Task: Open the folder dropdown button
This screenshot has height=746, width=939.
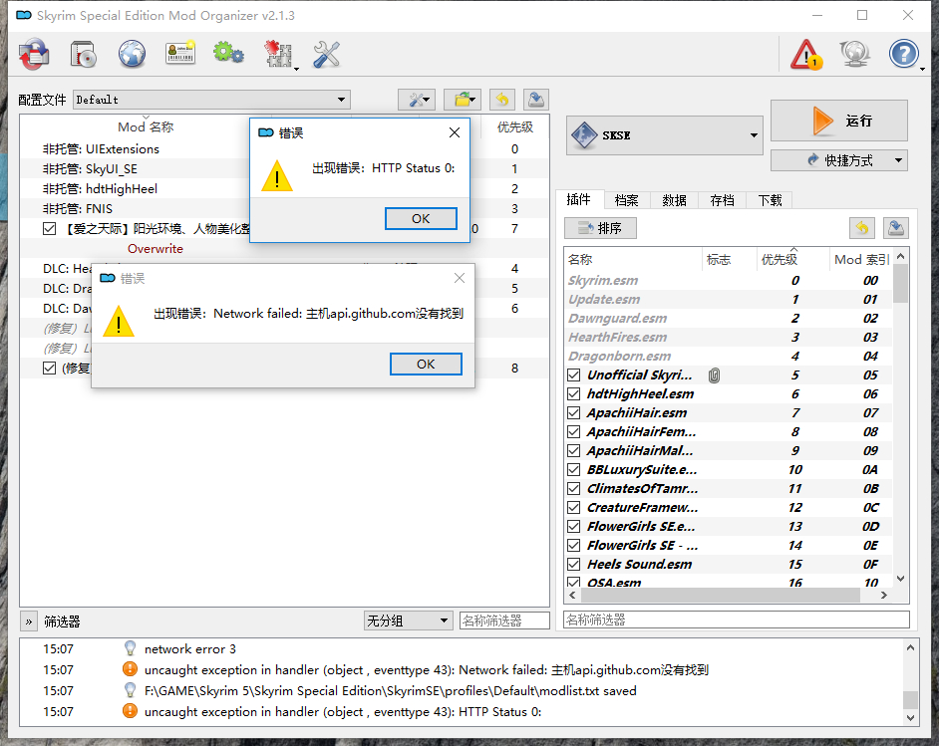Action: [x=464, y=100]
